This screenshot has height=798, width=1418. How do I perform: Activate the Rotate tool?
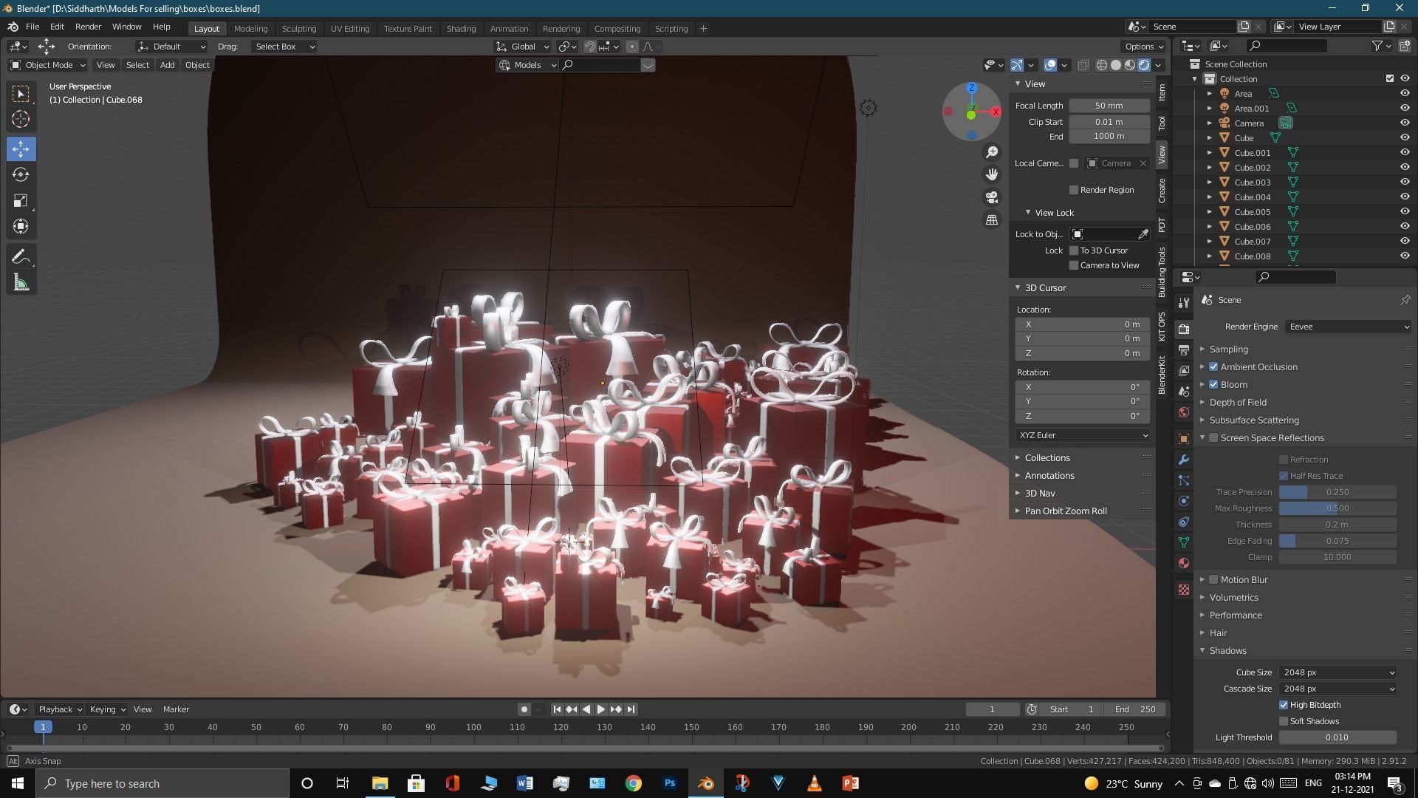[x=21, y=174]
